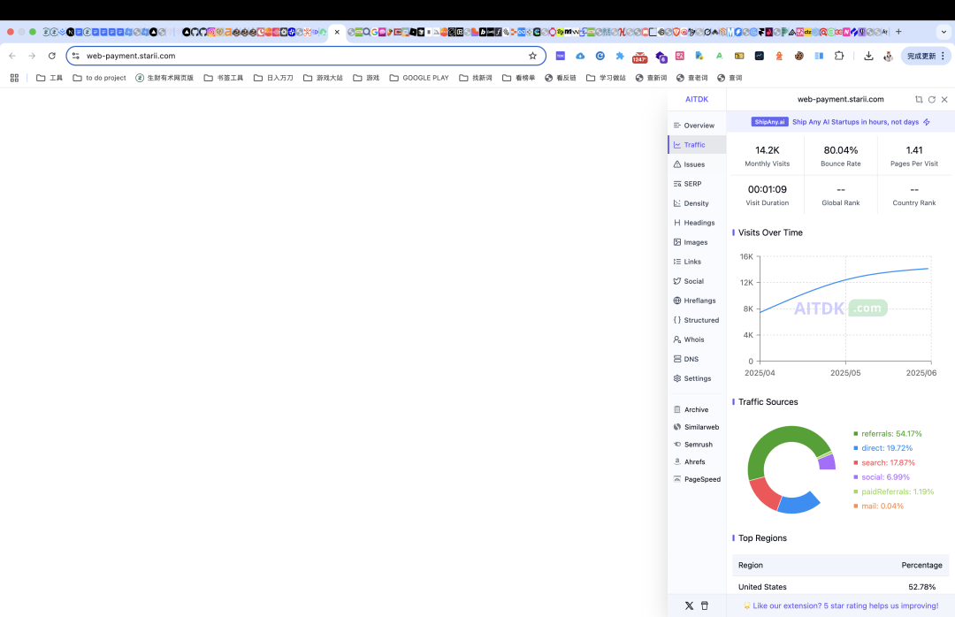Open the Overview section in AITDK

click(697, 126)
